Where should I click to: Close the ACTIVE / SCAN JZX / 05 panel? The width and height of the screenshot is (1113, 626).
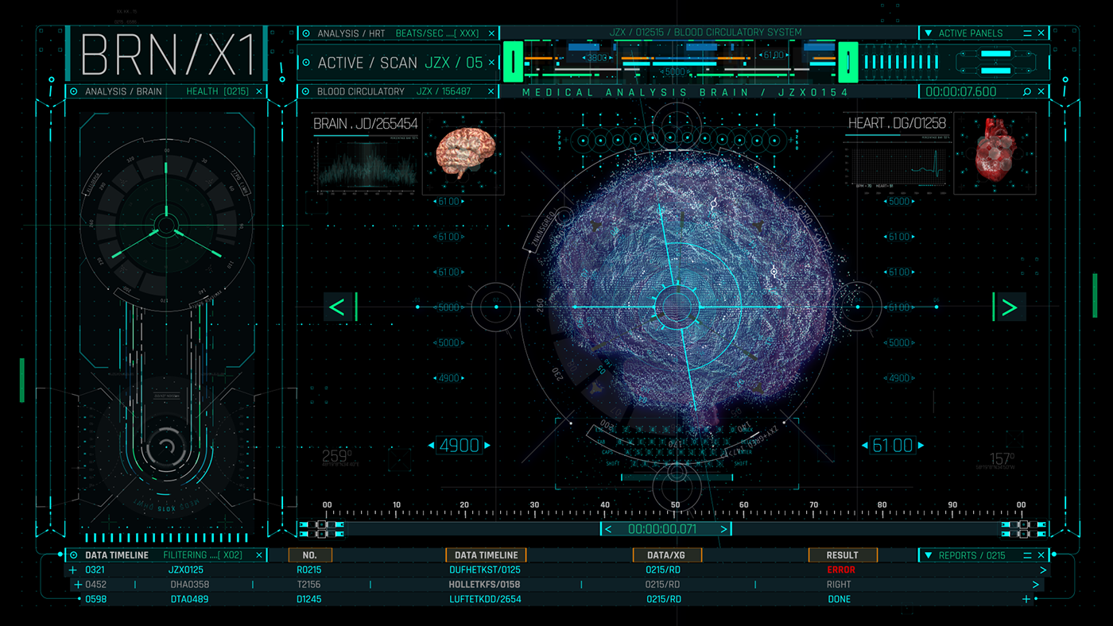(491, 63)
